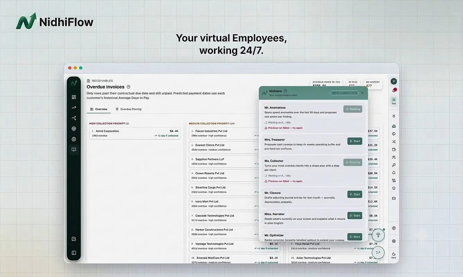Open the Acme Corporation invoice row
463x277 pixels.
click(x=135, y=133)
